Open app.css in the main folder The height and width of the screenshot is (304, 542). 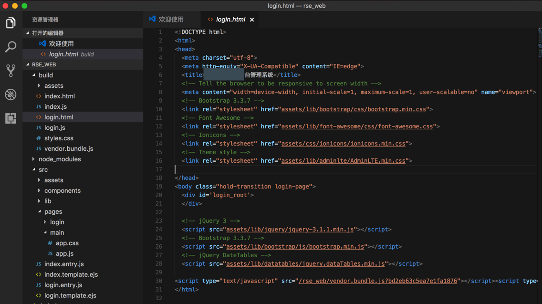[67, 243]
